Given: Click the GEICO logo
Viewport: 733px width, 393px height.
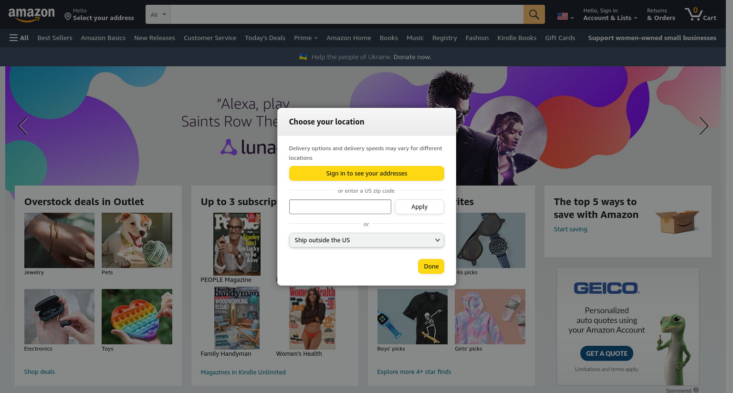Looking at the screenshot, I should (x=607, y=288).
